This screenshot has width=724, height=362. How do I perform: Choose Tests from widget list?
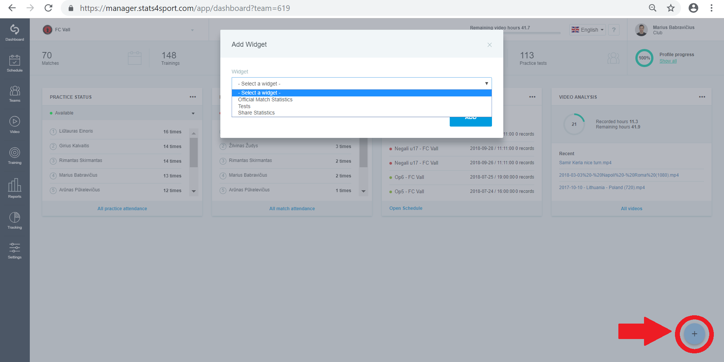point(244,106)
